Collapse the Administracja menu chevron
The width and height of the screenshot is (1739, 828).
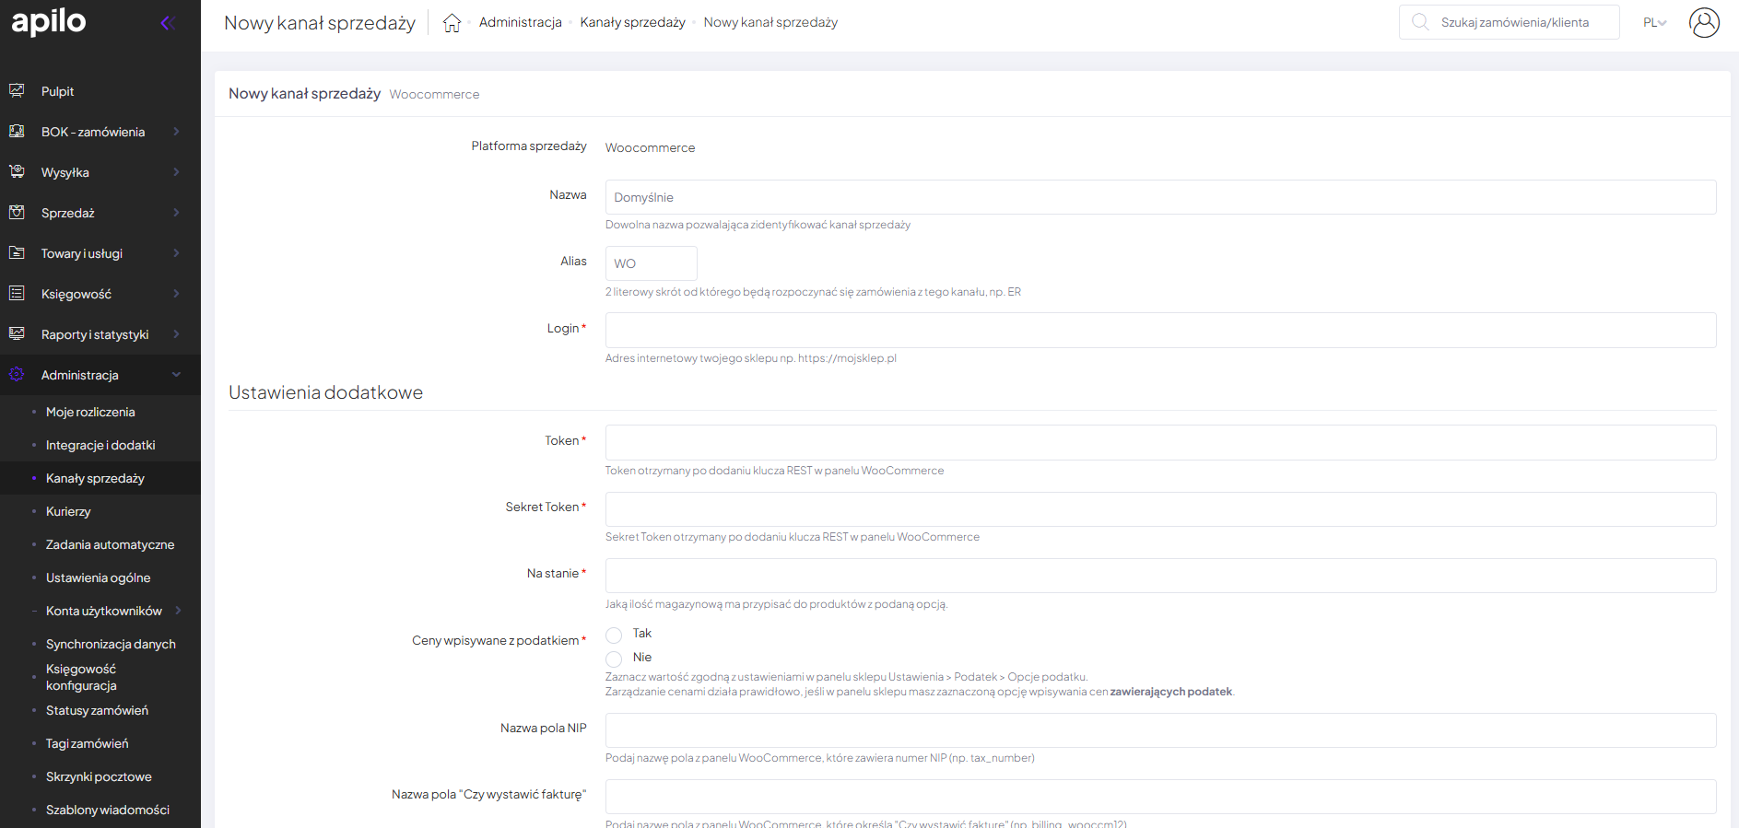click(x=176, y=375)
